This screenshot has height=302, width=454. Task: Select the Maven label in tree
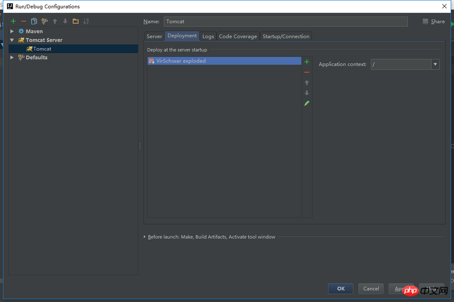pyautogui.click(x=34, y=31)
